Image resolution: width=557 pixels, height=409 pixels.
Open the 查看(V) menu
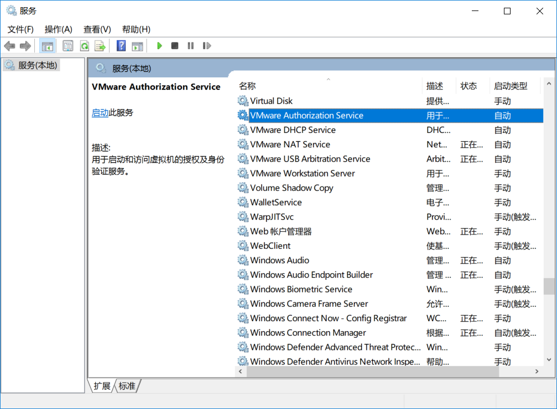(x=97, y=29)
